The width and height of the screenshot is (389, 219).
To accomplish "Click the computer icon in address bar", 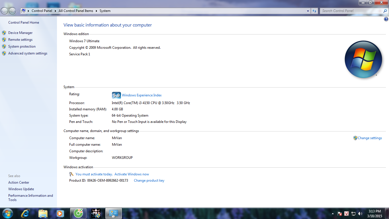I will pos(23,11).
